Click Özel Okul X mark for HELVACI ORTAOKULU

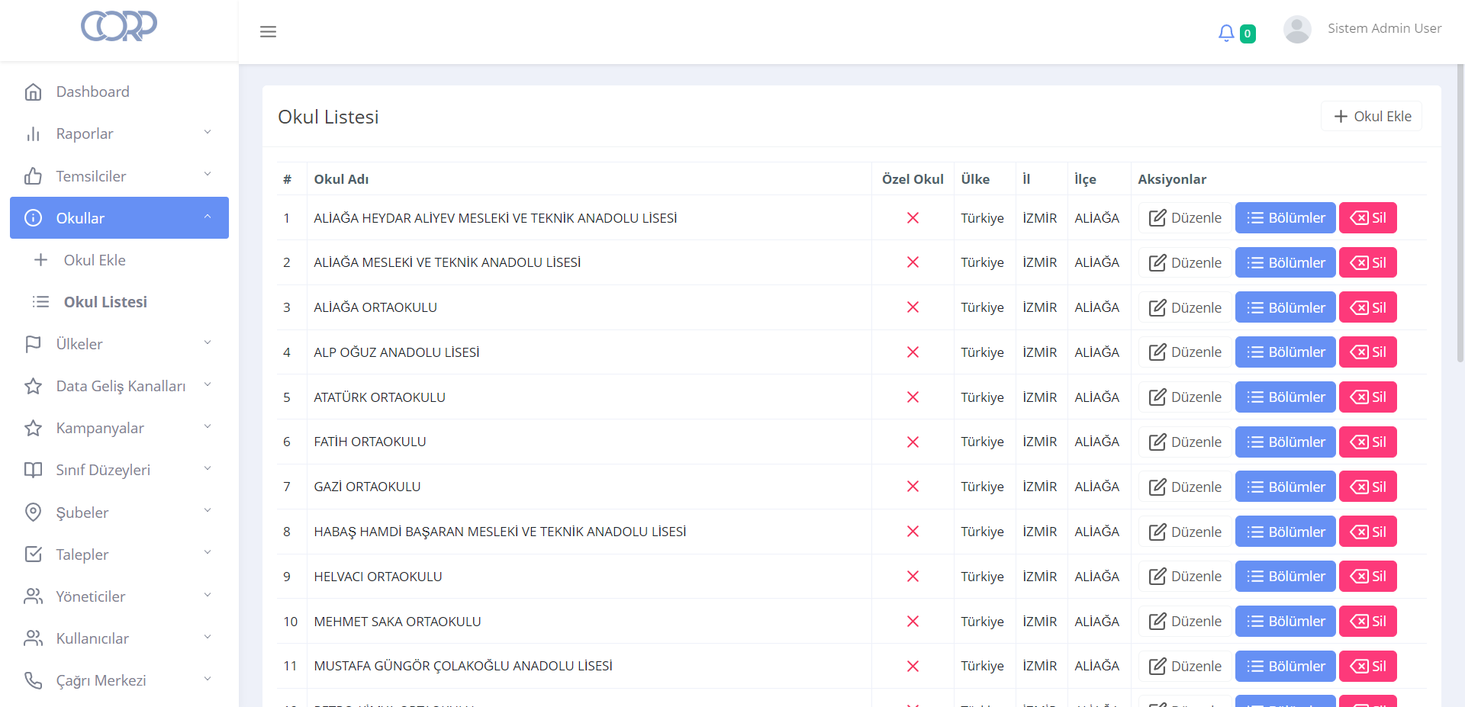point(912,577)
